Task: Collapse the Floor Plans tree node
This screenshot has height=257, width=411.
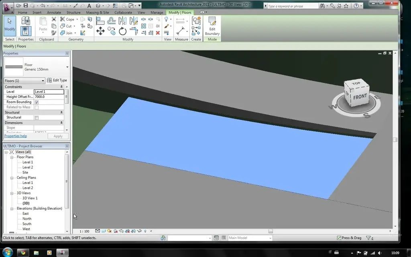Action: coord(12,157)
